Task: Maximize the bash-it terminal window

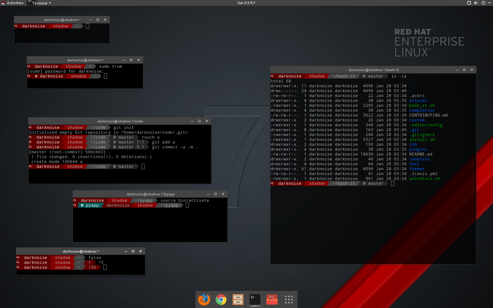Action: 464,70
